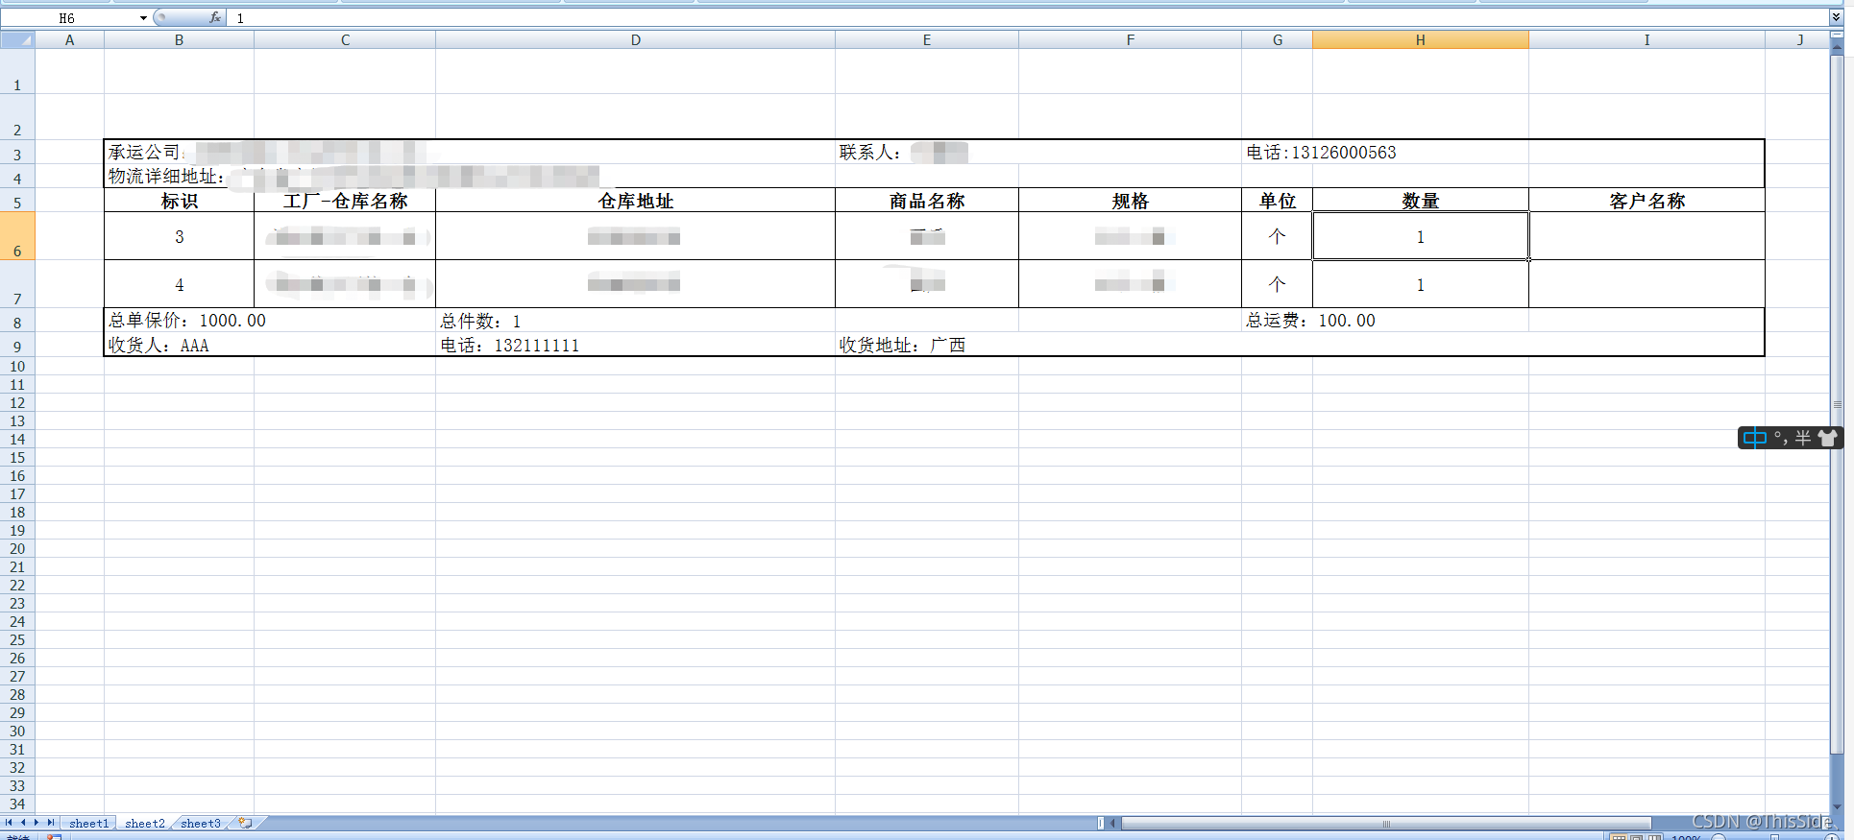Click the 总件数: 1 cell

[635, 321]
